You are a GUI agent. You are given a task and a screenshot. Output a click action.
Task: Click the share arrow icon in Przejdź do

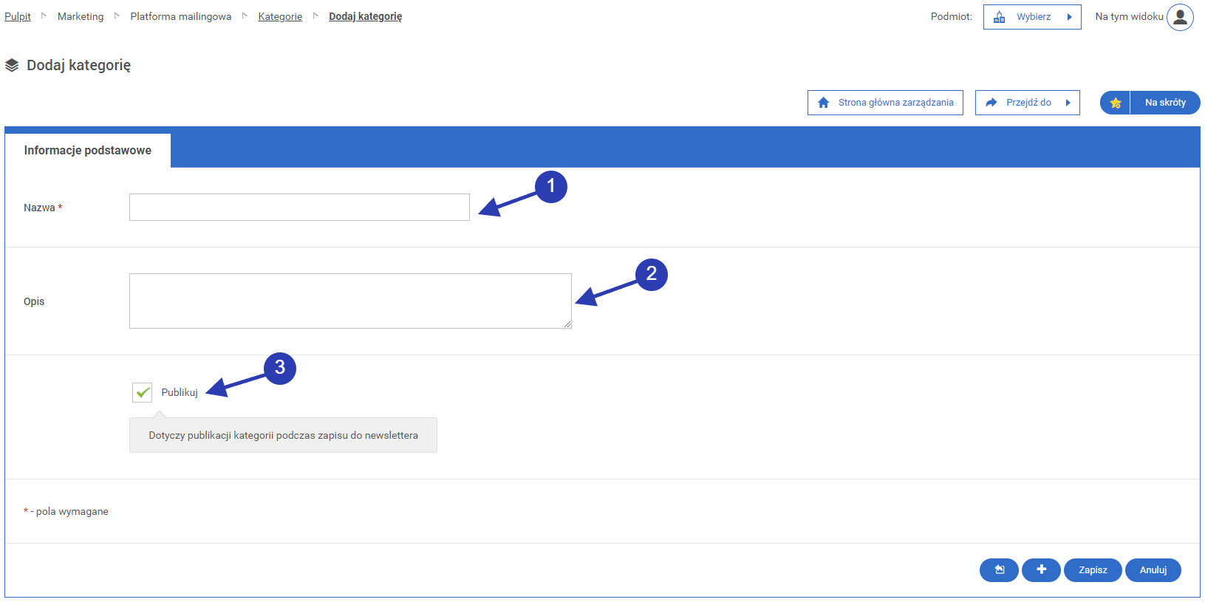coord(991,103)
